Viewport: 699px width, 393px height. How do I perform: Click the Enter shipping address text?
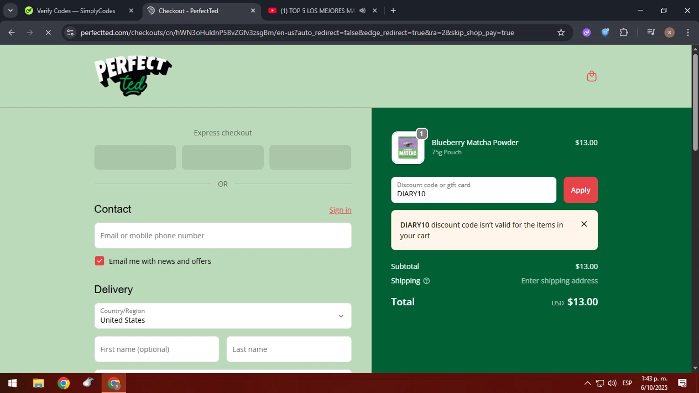point(559,281)
